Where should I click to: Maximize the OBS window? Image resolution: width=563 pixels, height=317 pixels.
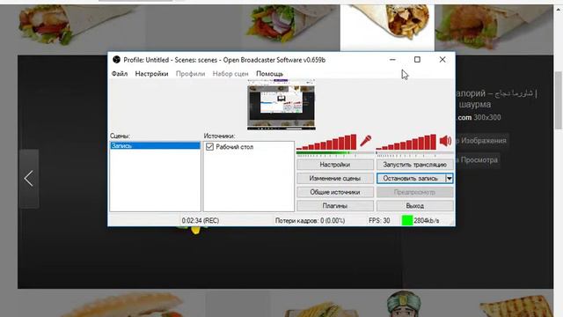tap(417, 60)
